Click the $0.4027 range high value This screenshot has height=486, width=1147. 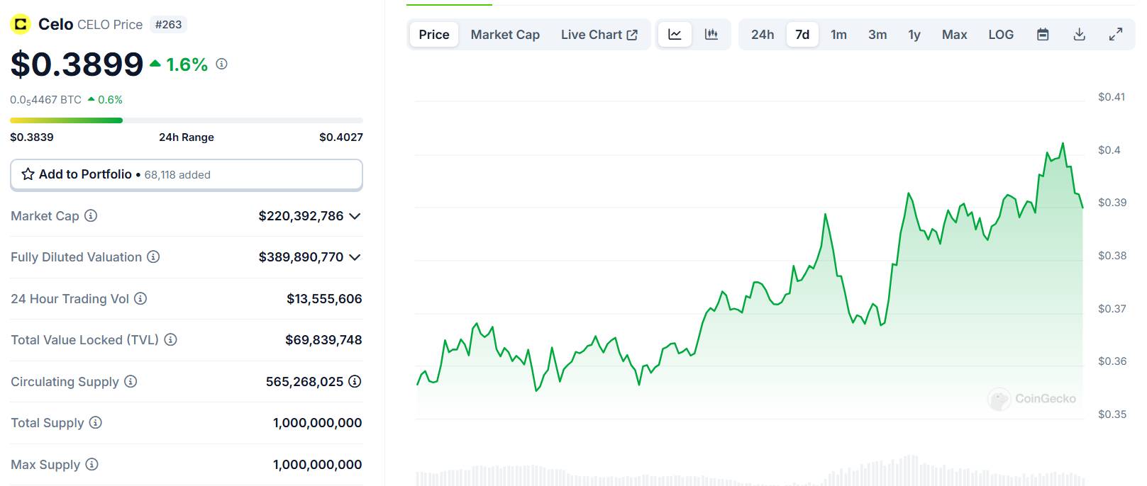[341, 137]
